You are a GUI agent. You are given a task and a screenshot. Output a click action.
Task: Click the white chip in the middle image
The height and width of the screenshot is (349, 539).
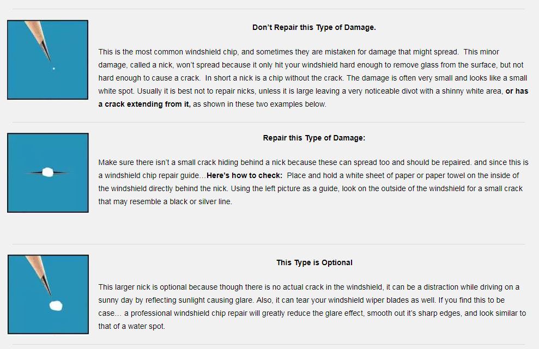(x=48, y=172)
